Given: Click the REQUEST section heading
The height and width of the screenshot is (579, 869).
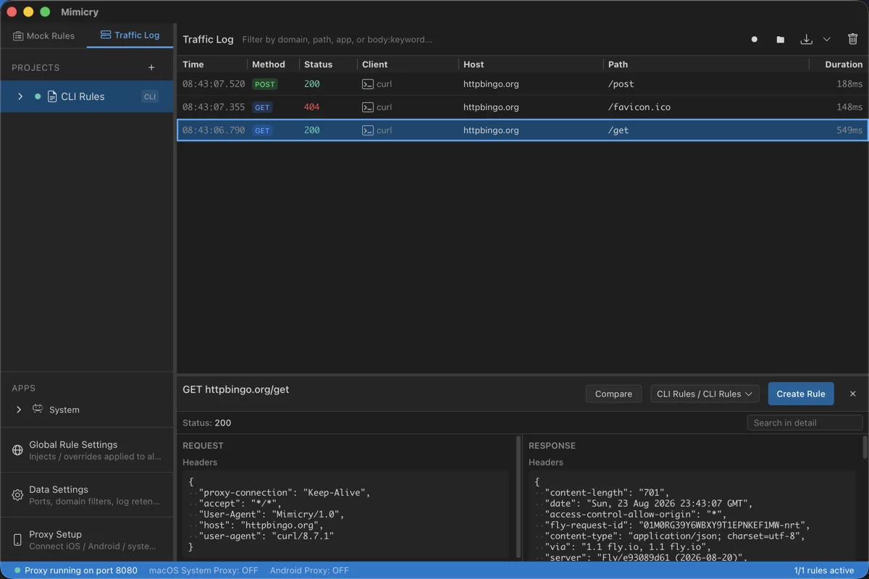Looking at the screenshot, I should pos(203,446).
